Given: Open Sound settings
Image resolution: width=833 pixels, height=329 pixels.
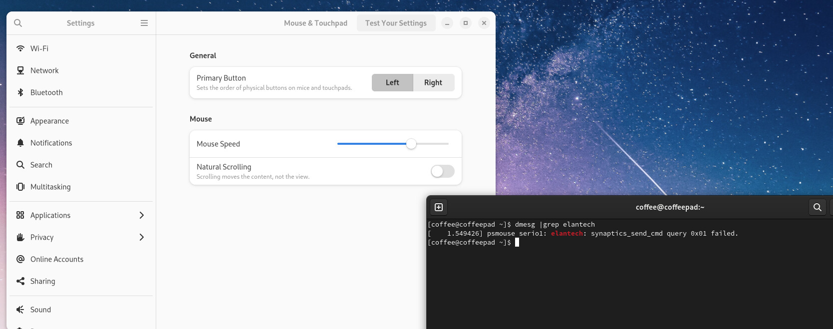Looking at the screenshot, I should click(81, 310).
